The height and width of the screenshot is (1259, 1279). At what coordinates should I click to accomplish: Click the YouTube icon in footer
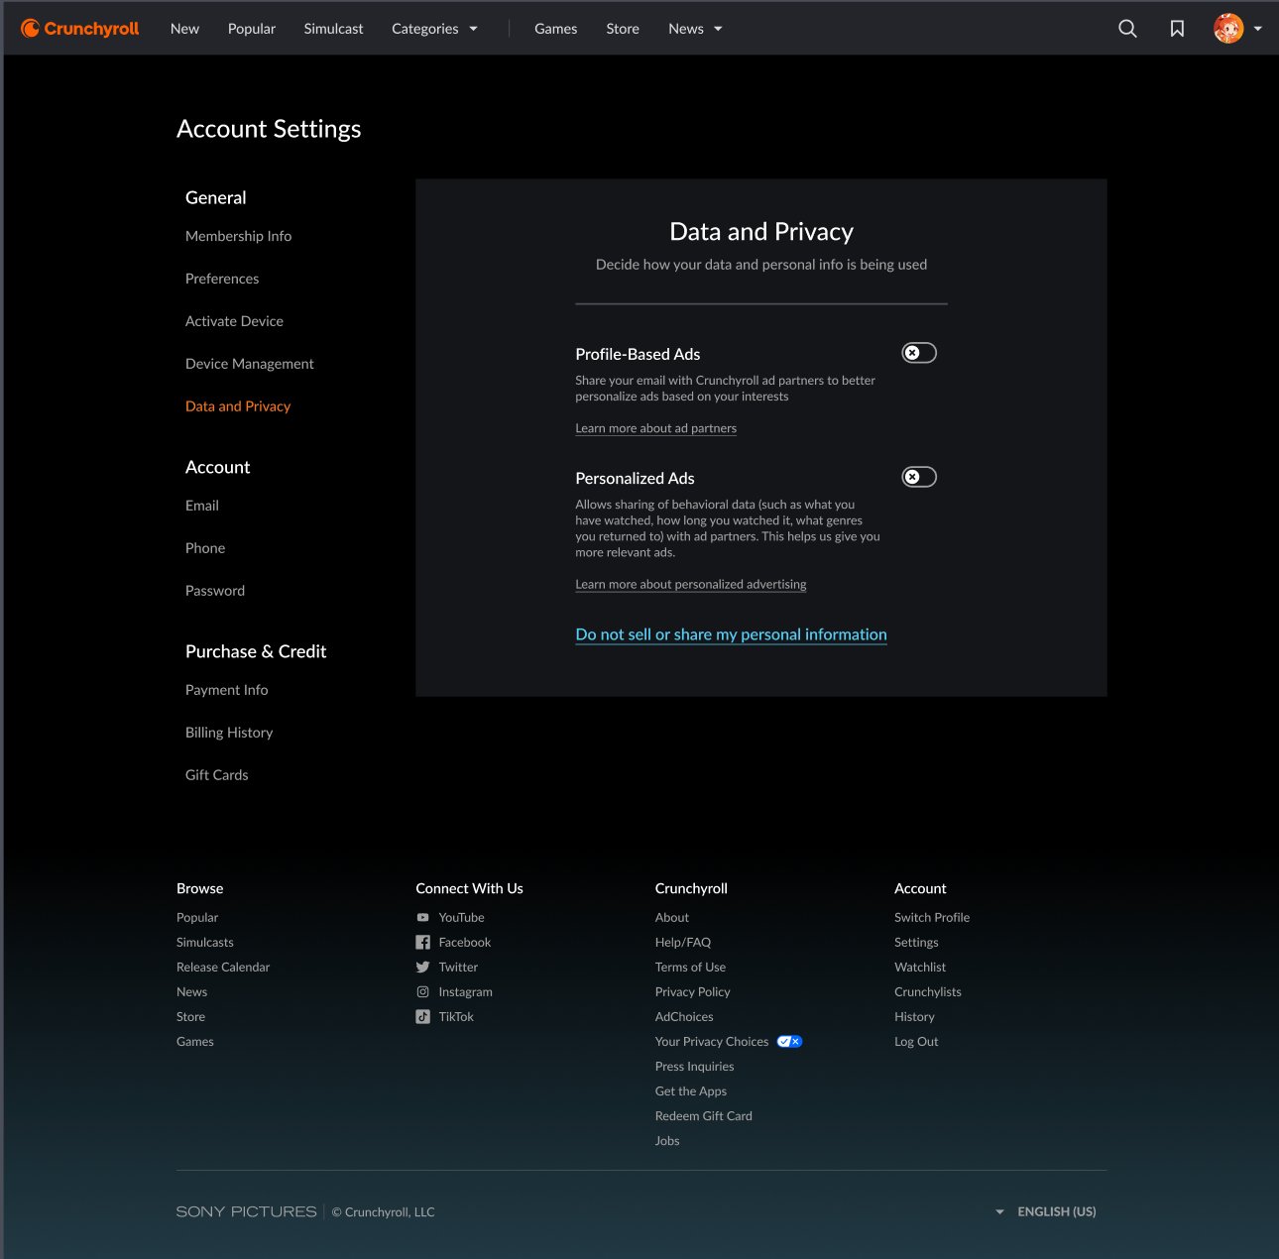423,918
